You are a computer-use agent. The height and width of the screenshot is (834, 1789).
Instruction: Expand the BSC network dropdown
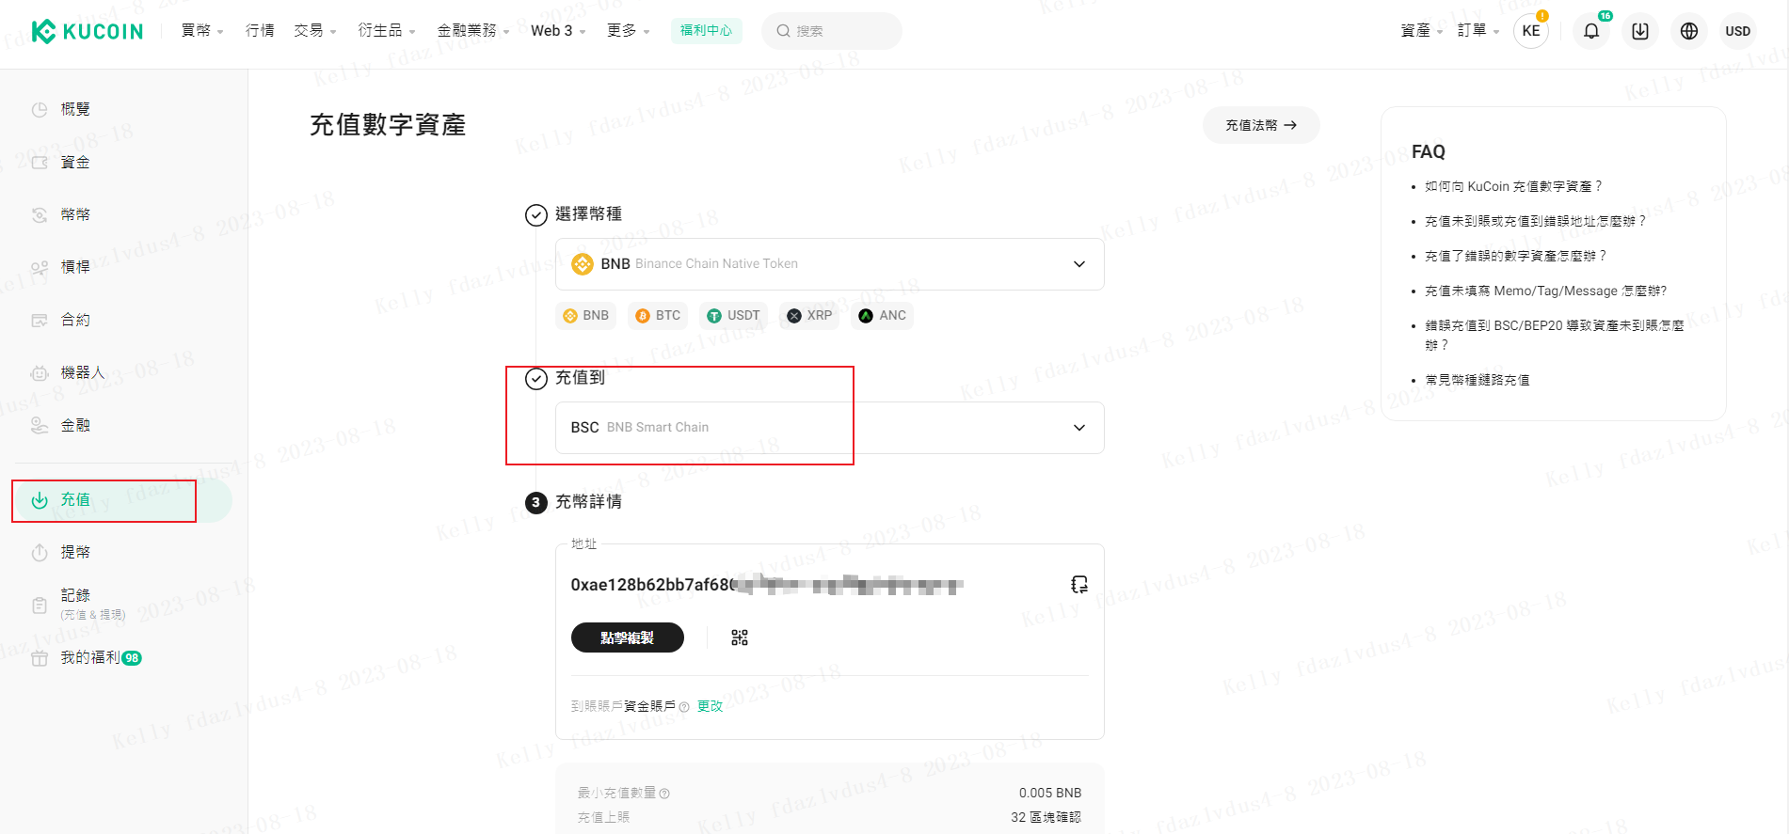[x=829, y=428]
